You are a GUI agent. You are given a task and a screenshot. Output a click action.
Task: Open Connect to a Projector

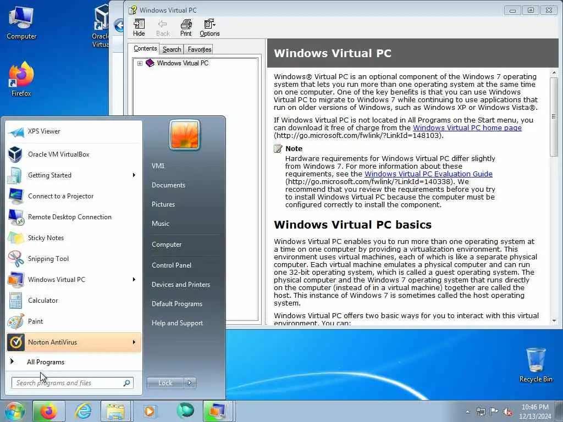coord(74,196)
